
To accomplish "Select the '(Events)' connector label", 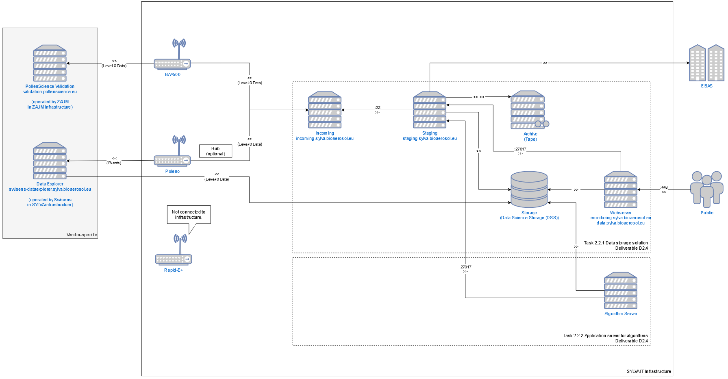I will pyautogui.click(x=114, y=163).
